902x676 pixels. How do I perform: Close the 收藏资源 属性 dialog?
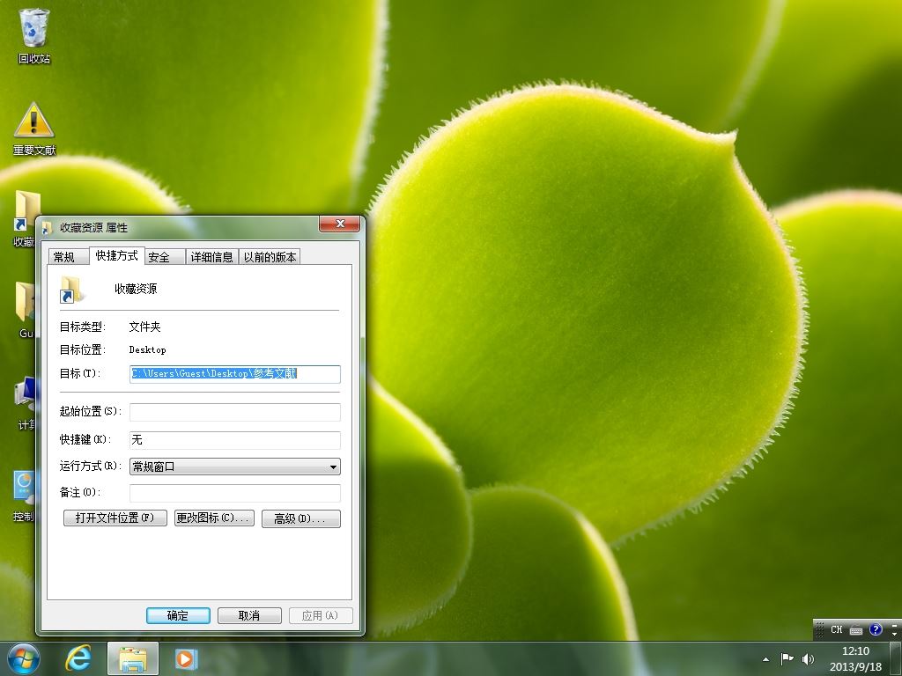pos(339,224)
